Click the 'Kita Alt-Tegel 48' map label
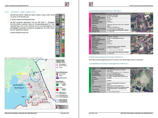This screenshot has width=158, height=118. tap(18, 85)
